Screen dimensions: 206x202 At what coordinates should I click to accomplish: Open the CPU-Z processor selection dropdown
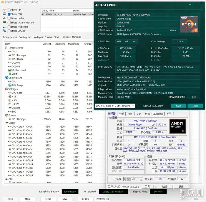133,179
